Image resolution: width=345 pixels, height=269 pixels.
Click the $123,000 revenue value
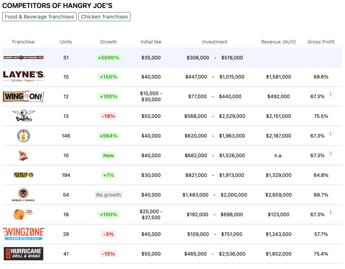pos(278,214)
